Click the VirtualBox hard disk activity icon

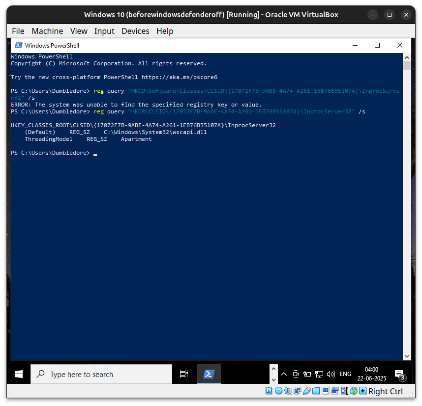tap(269, 391)
